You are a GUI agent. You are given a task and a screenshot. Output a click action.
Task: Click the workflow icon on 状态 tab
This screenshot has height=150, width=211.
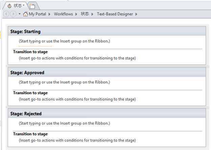[9, 6]
